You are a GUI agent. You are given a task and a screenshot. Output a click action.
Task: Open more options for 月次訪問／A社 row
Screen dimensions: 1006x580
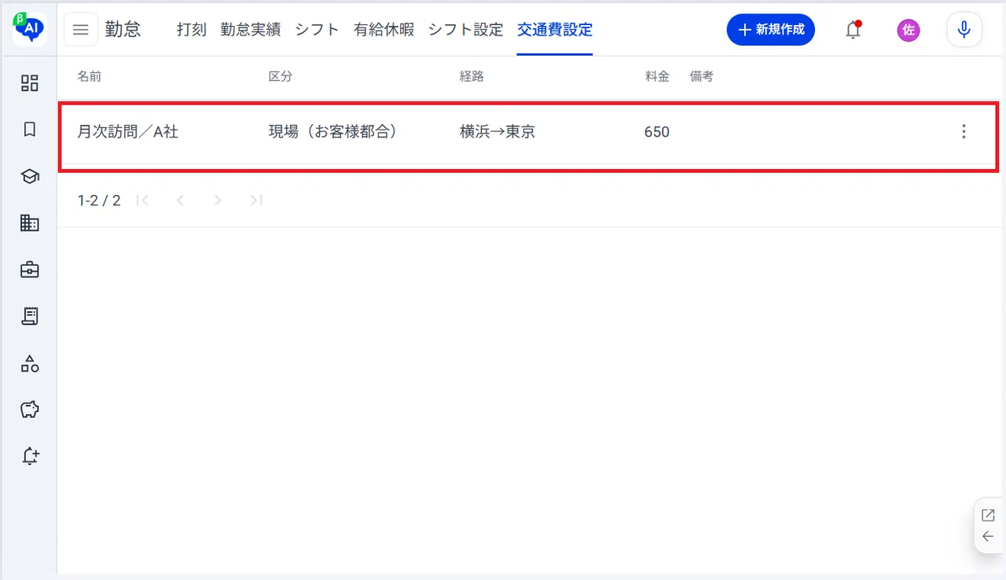(964, 132)
